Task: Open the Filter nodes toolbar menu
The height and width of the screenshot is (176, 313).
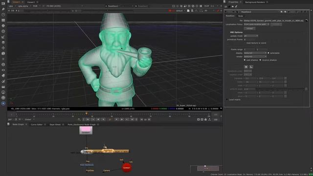Action: click(3, 31)
